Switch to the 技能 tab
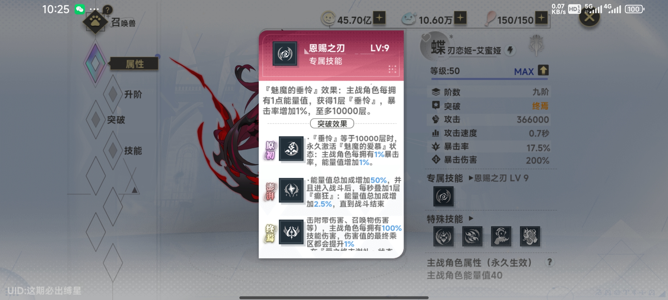The width and height of the screenshot is (668, 300). pyautogui.click(x=133, y=151)
